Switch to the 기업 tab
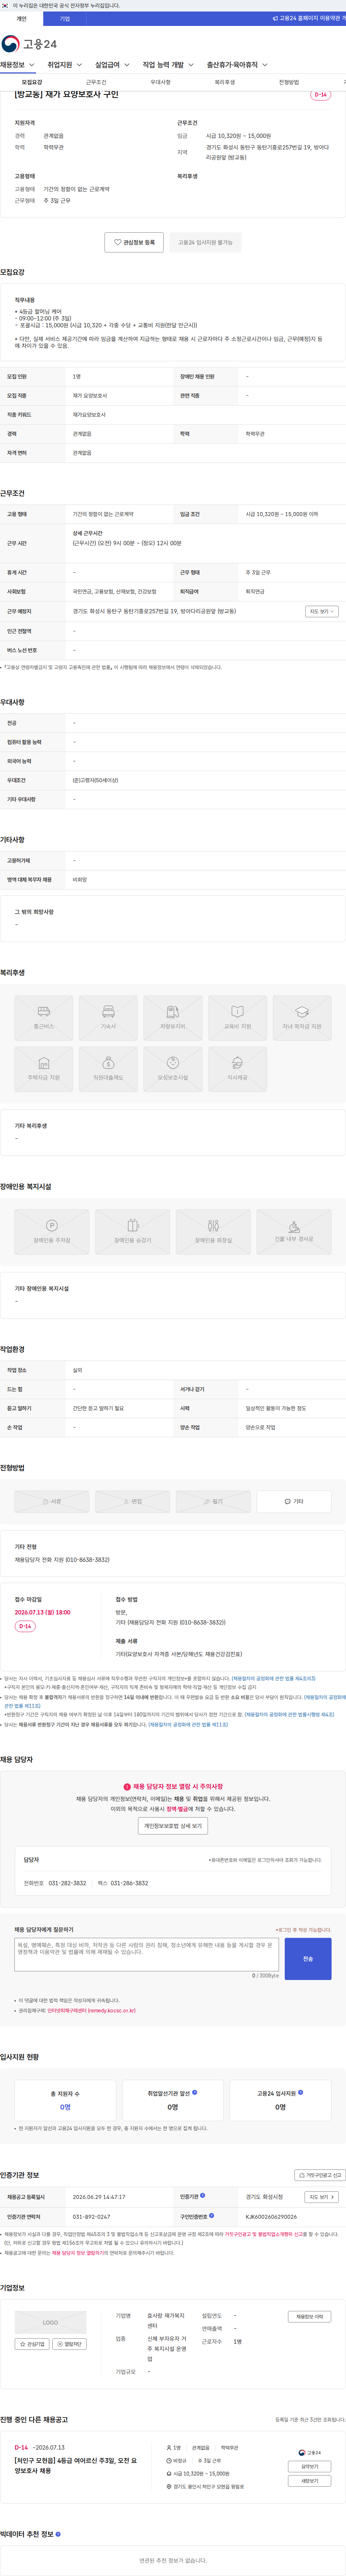Image resolution: width=346 pixels, height=2576 pixels. click(65, 19)
